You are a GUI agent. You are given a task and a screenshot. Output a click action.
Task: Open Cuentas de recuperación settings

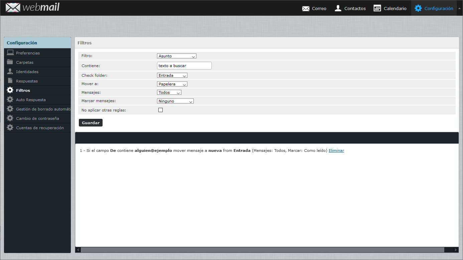click(37, 128)
